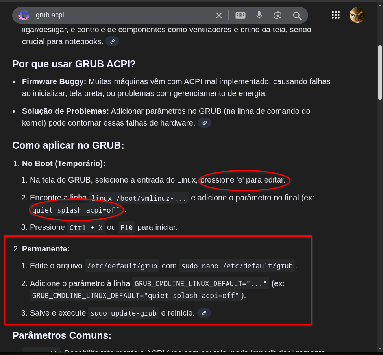The width and height of the screenshot is (383, 355).
Task: Click the scrollbar down arrow
Action: (x=380, y=349)
